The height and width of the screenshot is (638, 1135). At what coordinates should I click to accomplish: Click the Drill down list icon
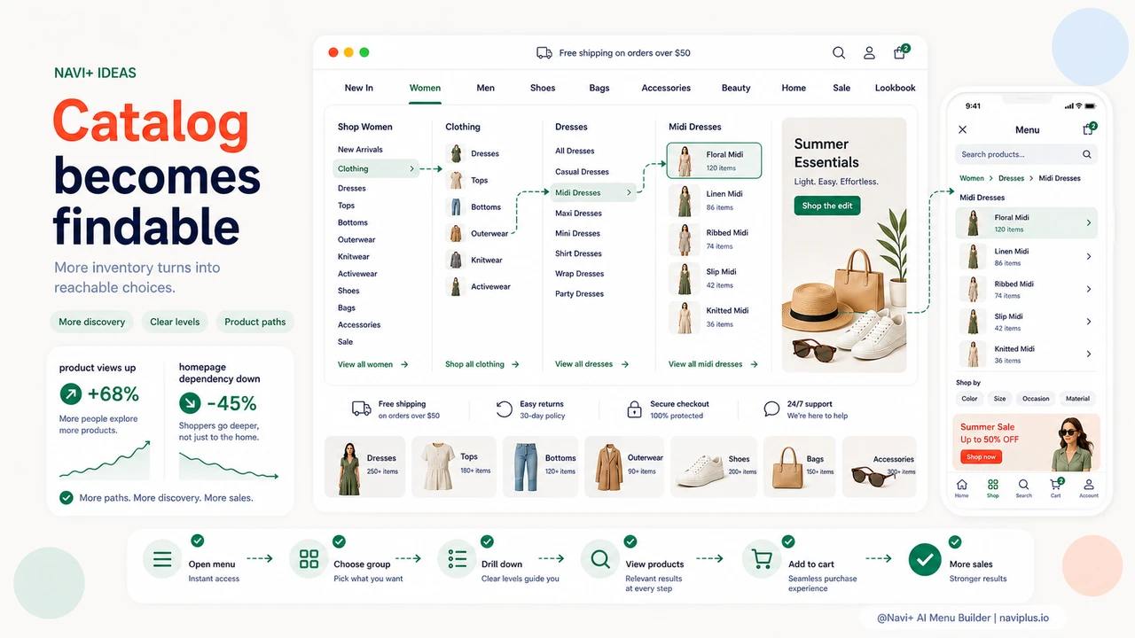(458, 559)
